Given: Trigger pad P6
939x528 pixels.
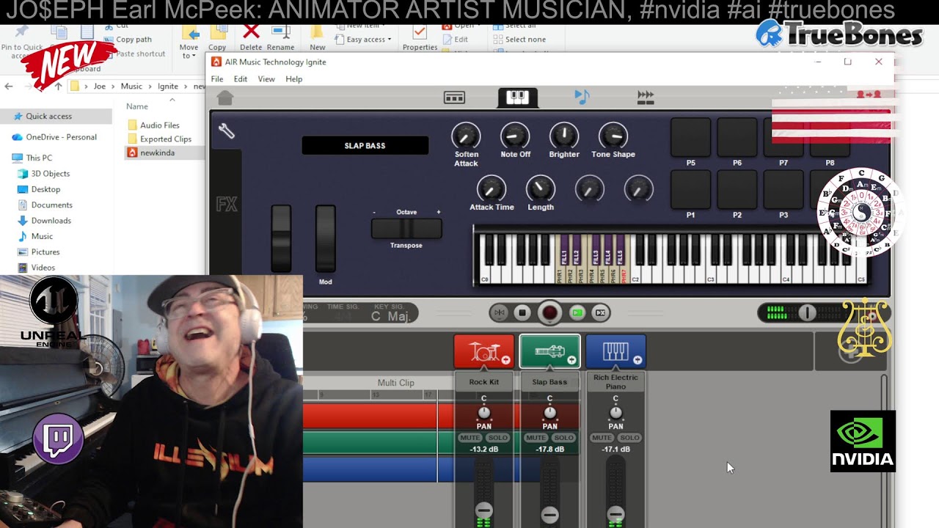Looking at the screenshot, I should coord(737,138).
